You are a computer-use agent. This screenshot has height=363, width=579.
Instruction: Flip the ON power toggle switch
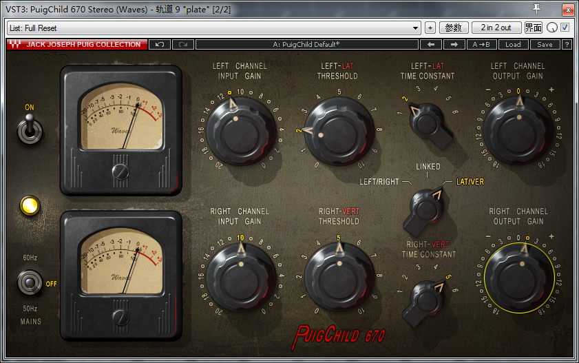pyautogui.click(x=30, y=129)
